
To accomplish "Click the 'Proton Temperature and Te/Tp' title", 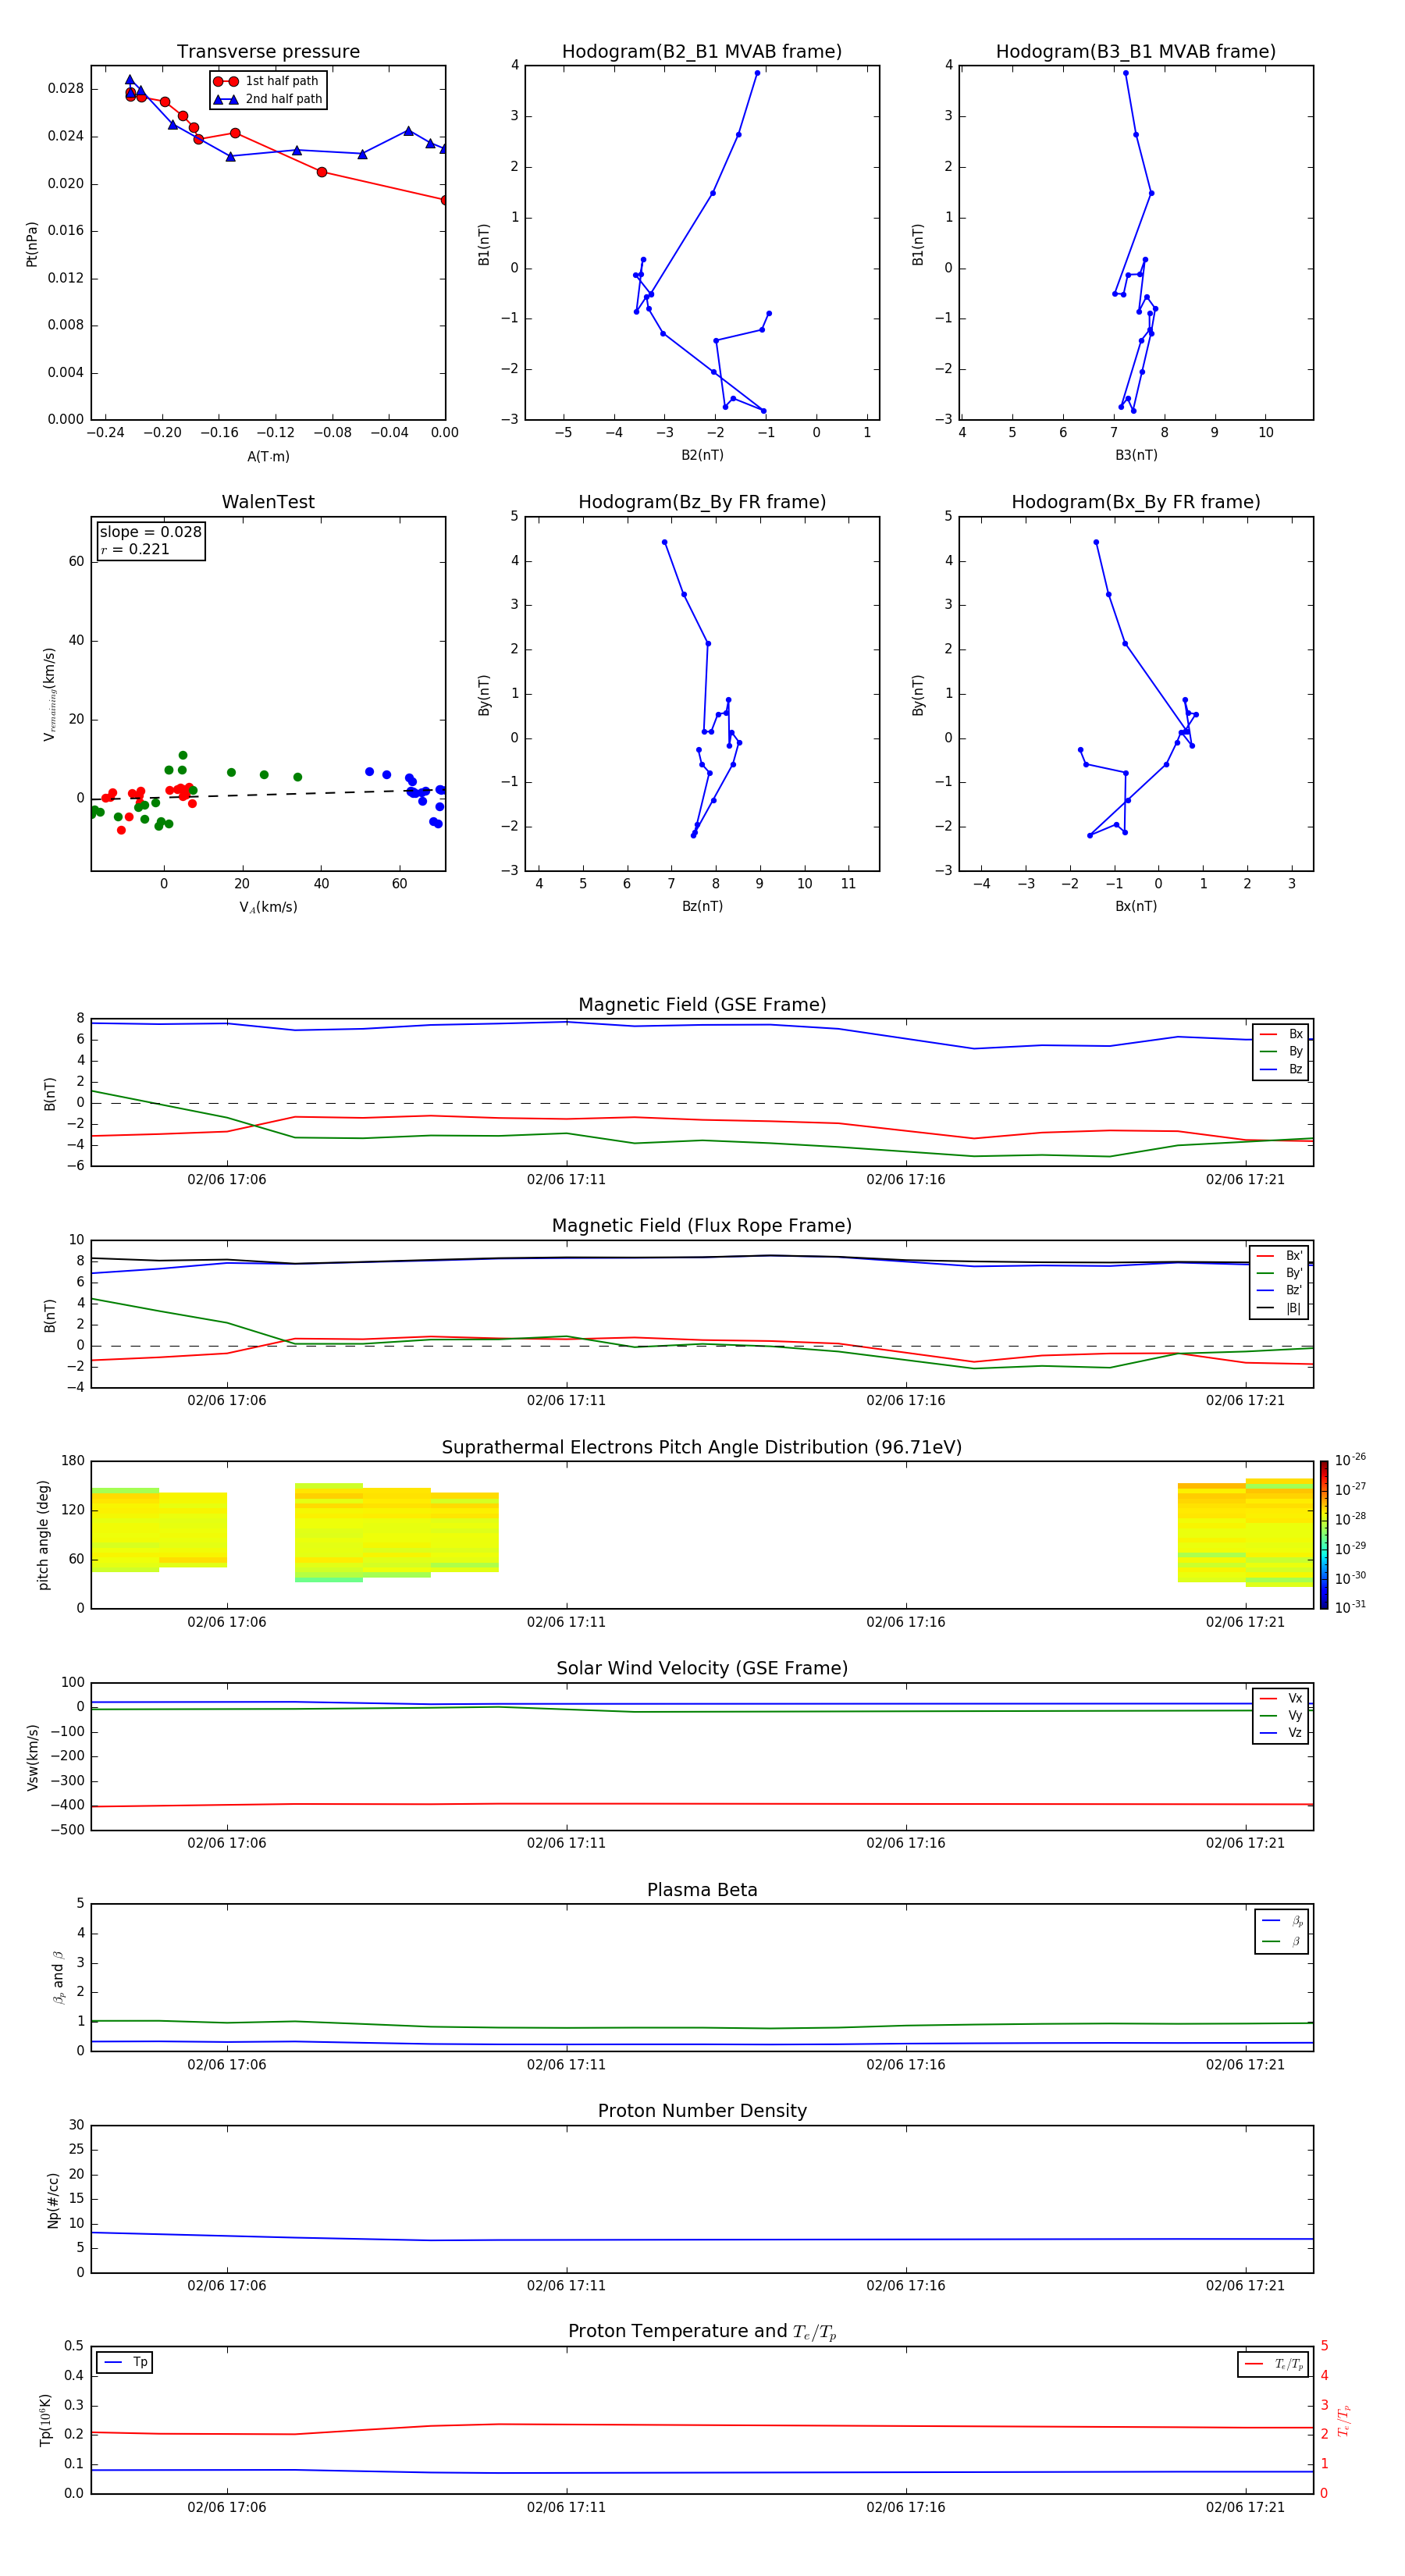I will [x=702, y=2331].
